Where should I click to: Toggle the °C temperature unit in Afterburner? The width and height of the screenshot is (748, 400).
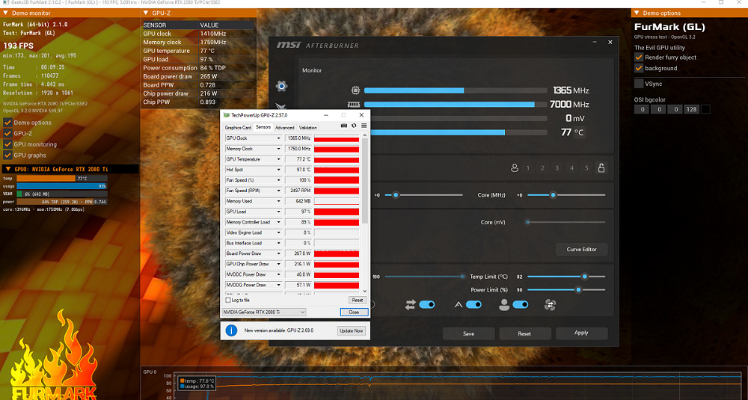click(x=579, y=132)
